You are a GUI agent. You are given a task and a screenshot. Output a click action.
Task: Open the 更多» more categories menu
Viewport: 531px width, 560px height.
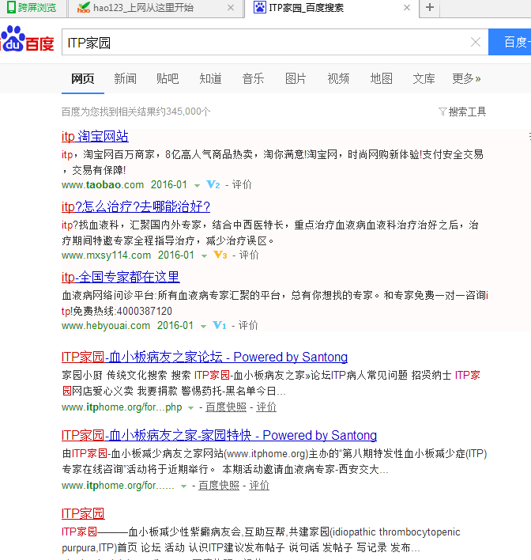tap(466, 78)
